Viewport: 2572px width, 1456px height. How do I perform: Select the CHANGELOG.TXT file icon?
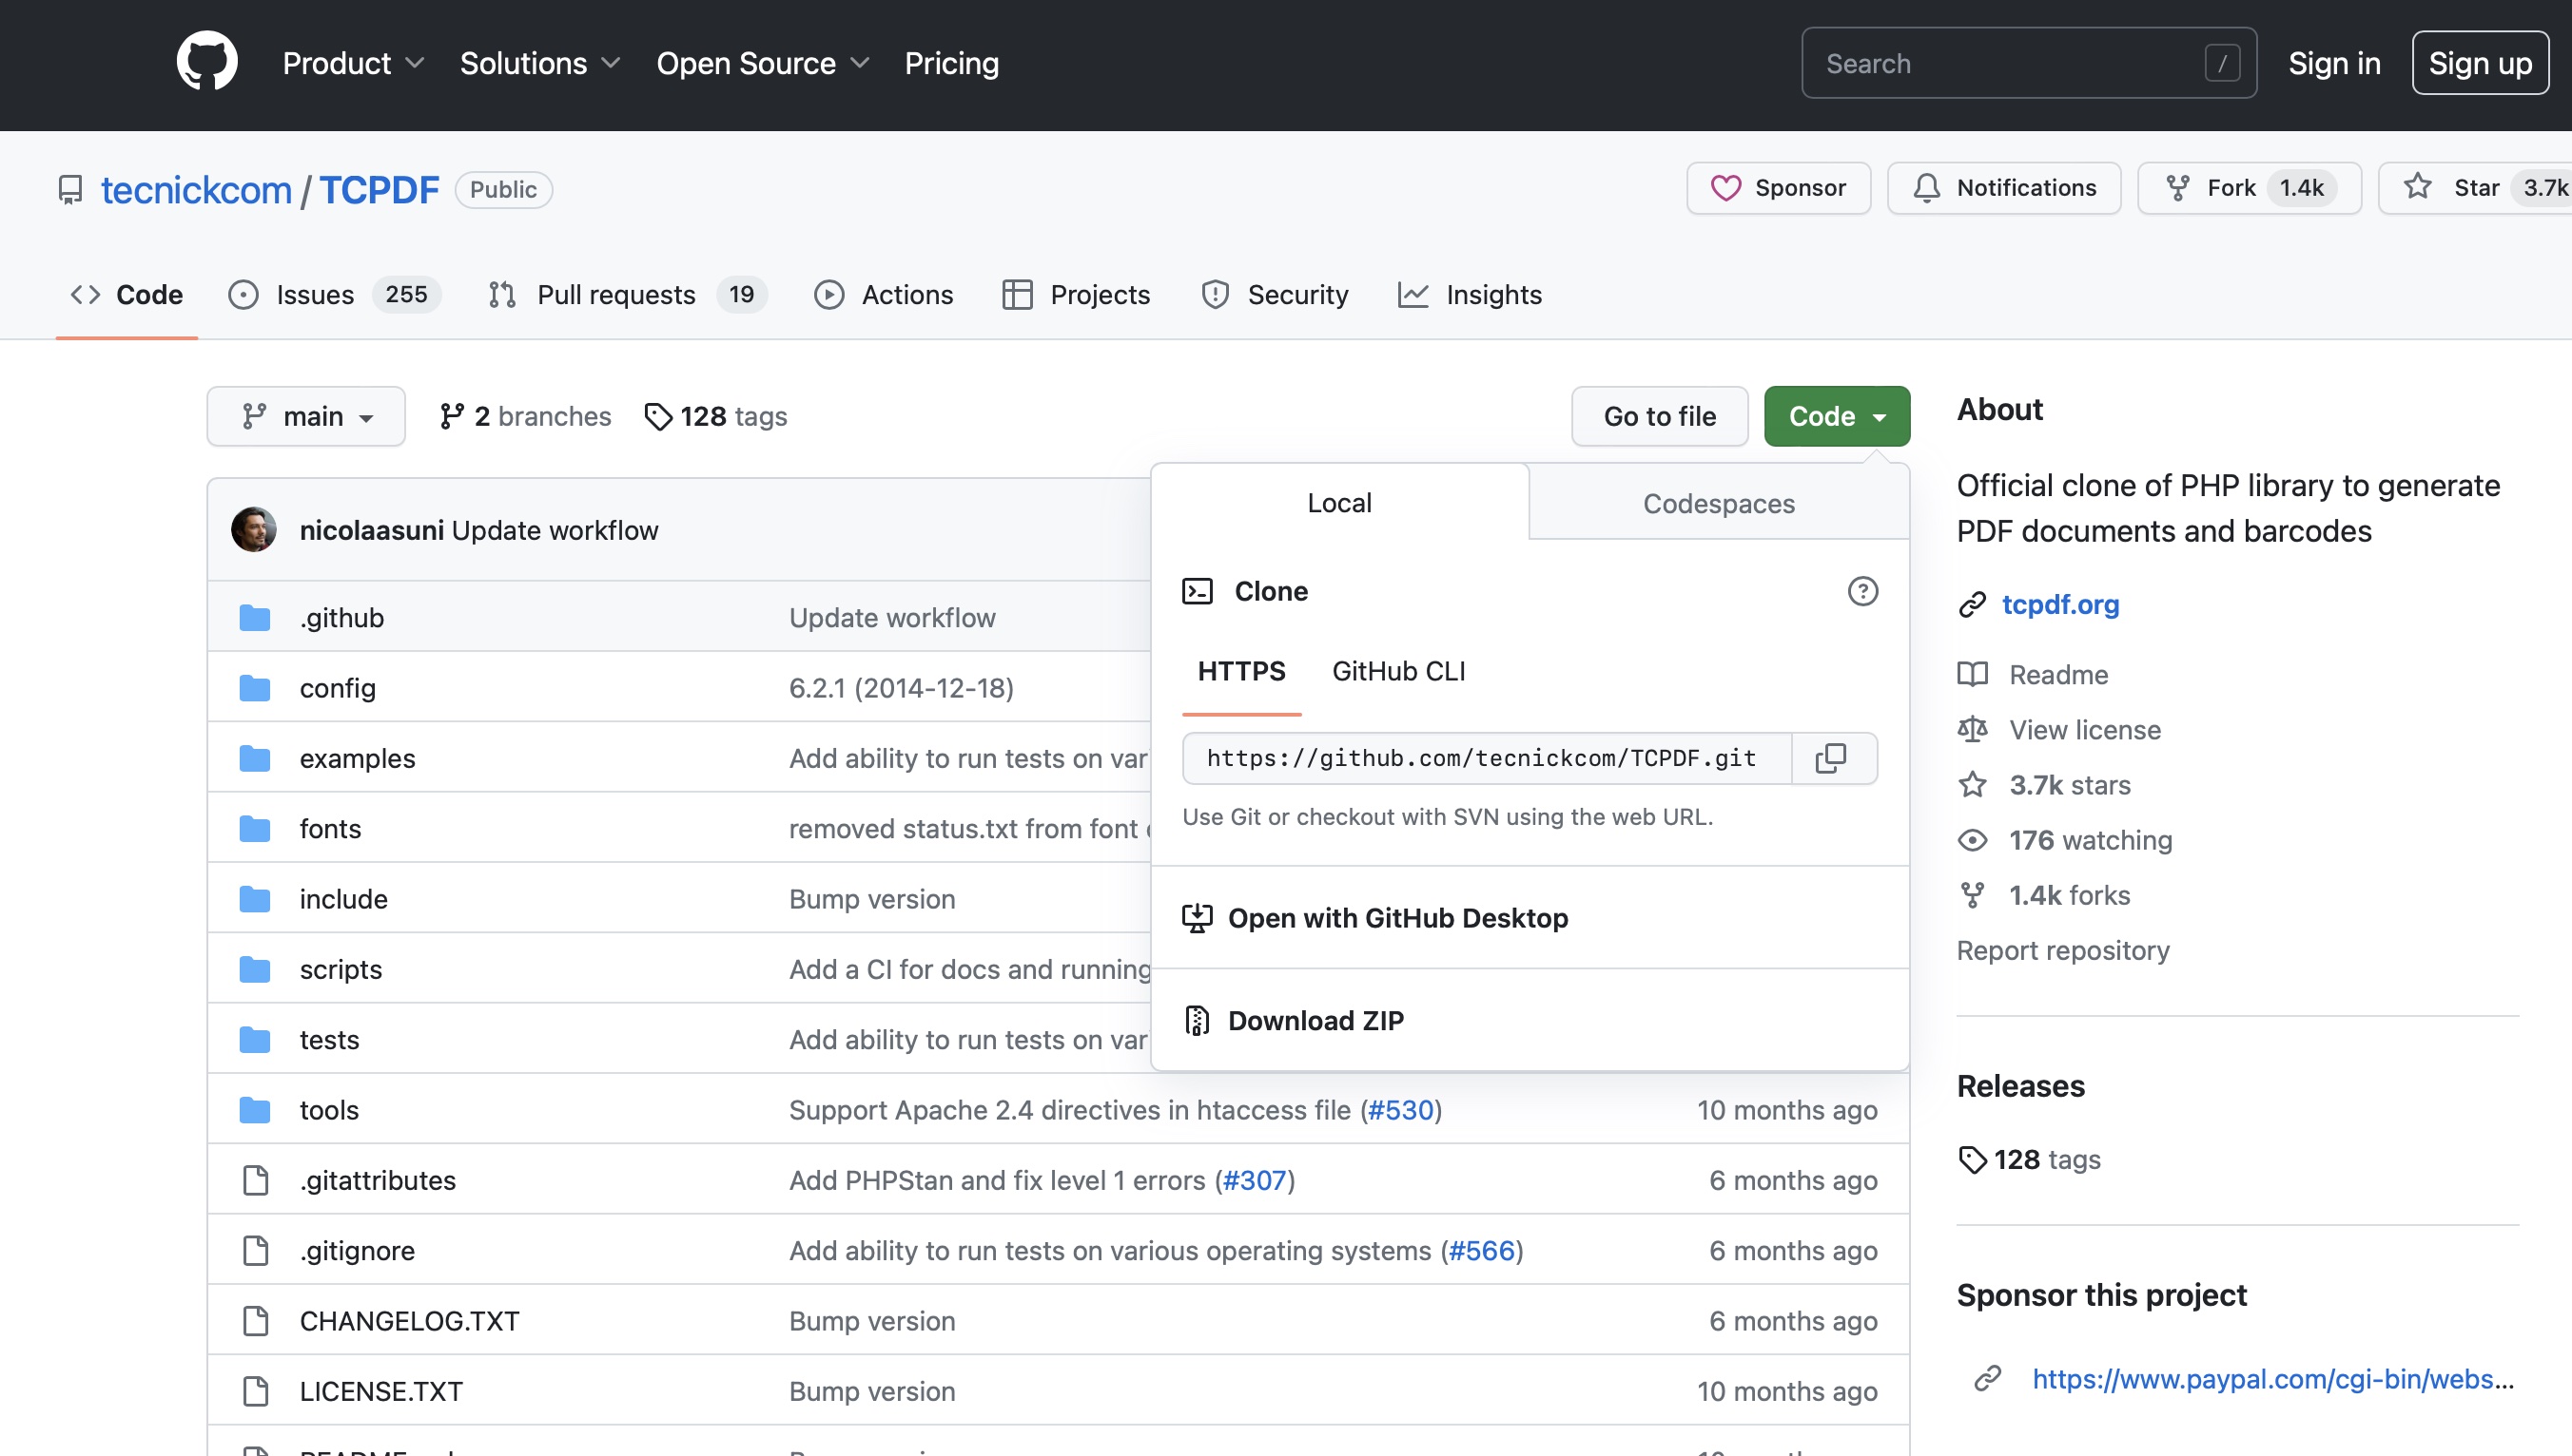click(x=256, y=1321)
